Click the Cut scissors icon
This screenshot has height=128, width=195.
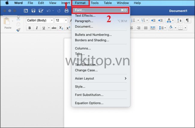click(18, 18)
